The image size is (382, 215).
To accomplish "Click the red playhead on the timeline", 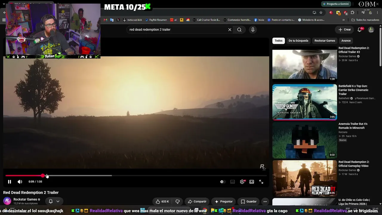I will click(x=43, y=176).
